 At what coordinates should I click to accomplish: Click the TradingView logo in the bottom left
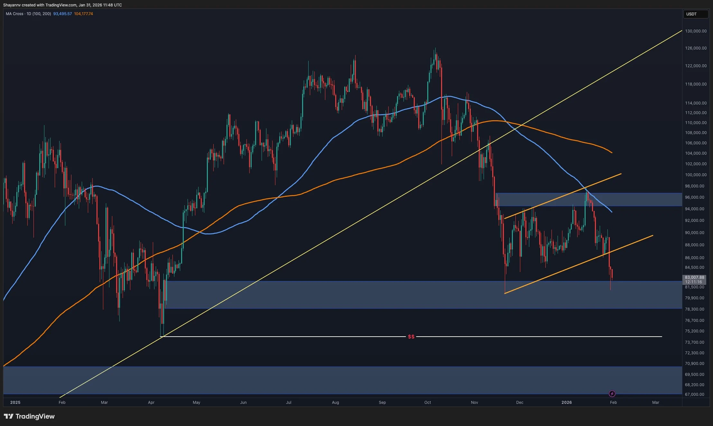click(x=29, y=416)
